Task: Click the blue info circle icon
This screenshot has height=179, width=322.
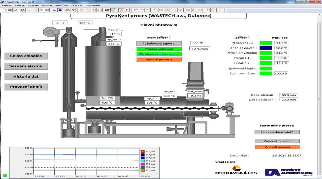Action: [60, 10]
